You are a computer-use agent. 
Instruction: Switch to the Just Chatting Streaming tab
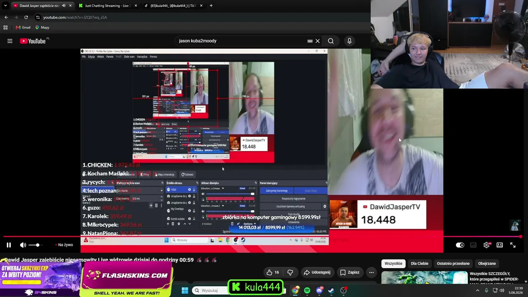click(x=107, y=6)
